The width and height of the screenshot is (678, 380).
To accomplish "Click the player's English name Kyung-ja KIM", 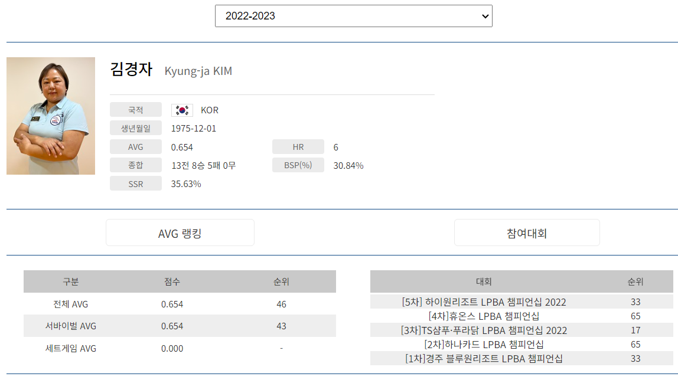I will tap(199, 71).
